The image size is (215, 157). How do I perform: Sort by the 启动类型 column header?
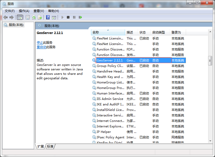pyautogui.click(x=160, y=32)
